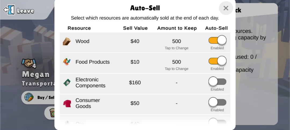Click the handshake relationship icon above Megan
This screenshot has width=290, height=130.
[x=29, y=63]
